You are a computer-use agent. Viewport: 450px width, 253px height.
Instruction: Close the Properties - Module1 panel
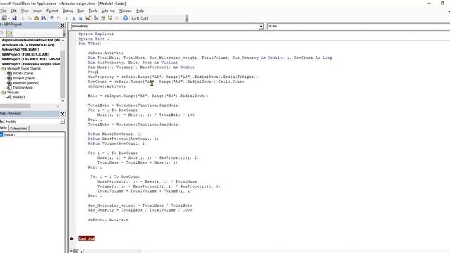coord(63,114)
